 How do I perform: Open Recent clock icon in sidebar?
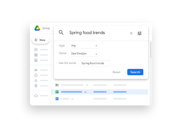click(36, 75)
